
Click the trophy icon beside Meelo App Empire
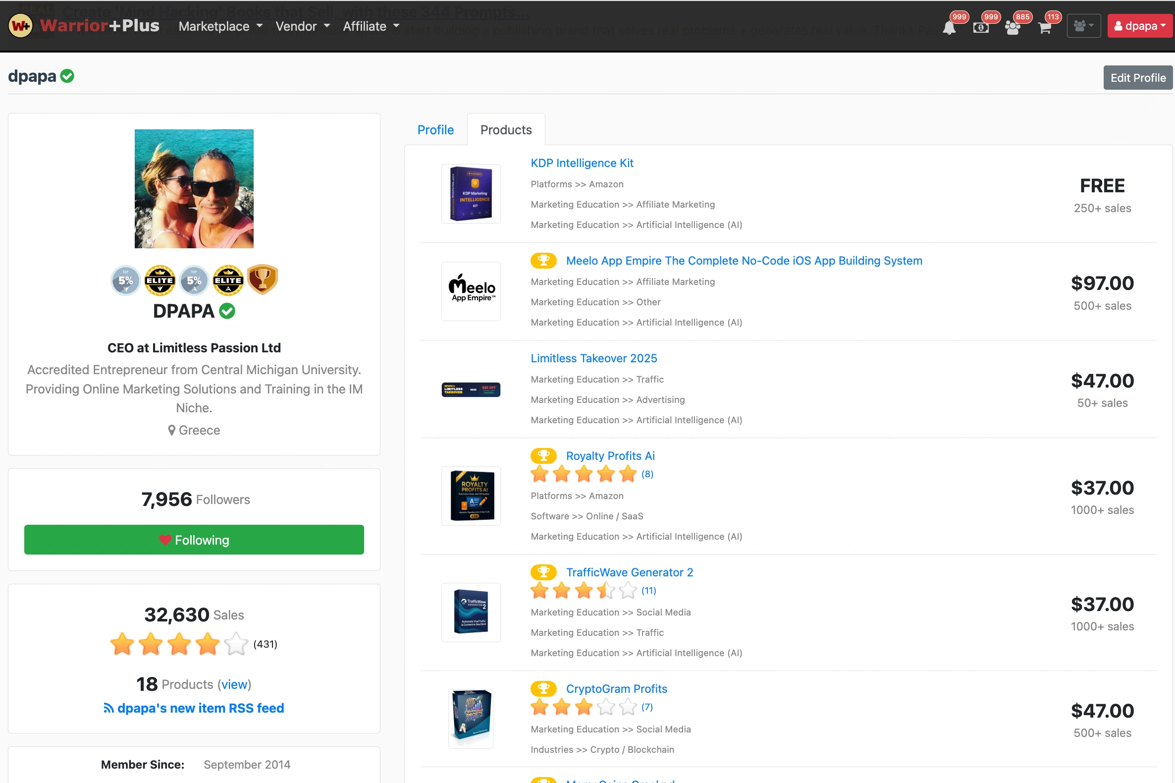point(543,260)
